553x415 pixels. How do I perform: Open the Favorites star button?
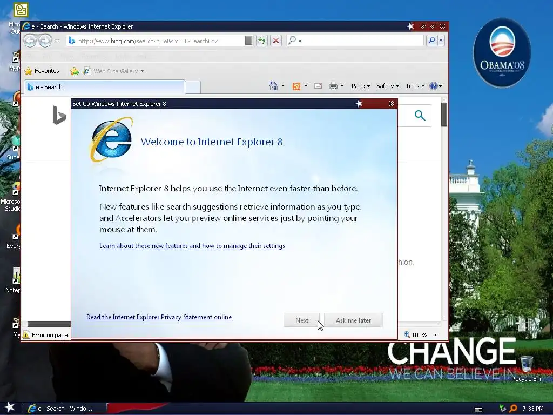pyautogui.click(x=42, y=71)
